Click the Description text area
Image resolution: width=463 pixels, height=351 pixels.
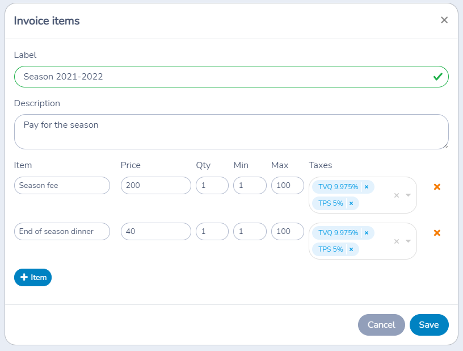[x=231, y=132]
